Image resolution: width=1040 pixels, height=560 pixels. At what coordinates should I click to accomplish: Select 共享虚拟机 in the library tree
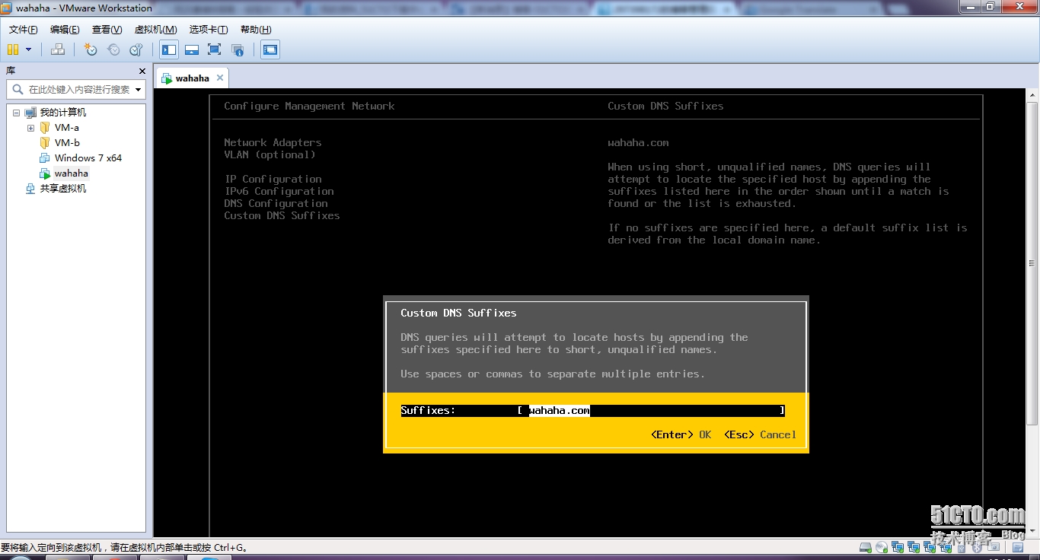[x=63, y=189]
